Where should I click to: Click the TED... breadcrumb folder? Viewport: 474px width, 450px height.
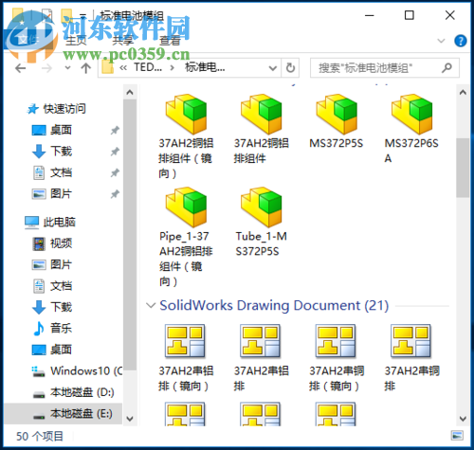[148, 67]
